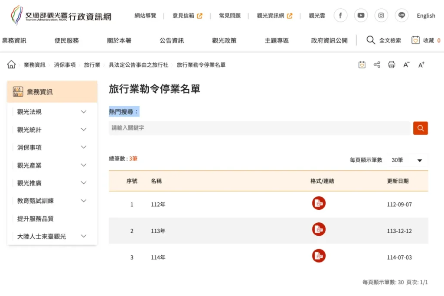
Task: Open 業務資訊 main menu
Action: (14, 40)
